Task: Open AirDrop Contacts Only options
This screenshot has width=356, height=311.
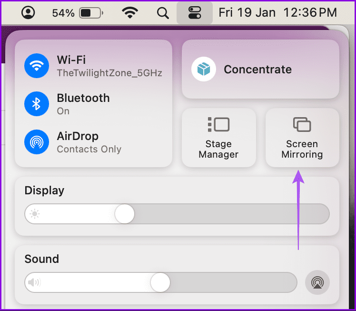Action: pos(89,149)
